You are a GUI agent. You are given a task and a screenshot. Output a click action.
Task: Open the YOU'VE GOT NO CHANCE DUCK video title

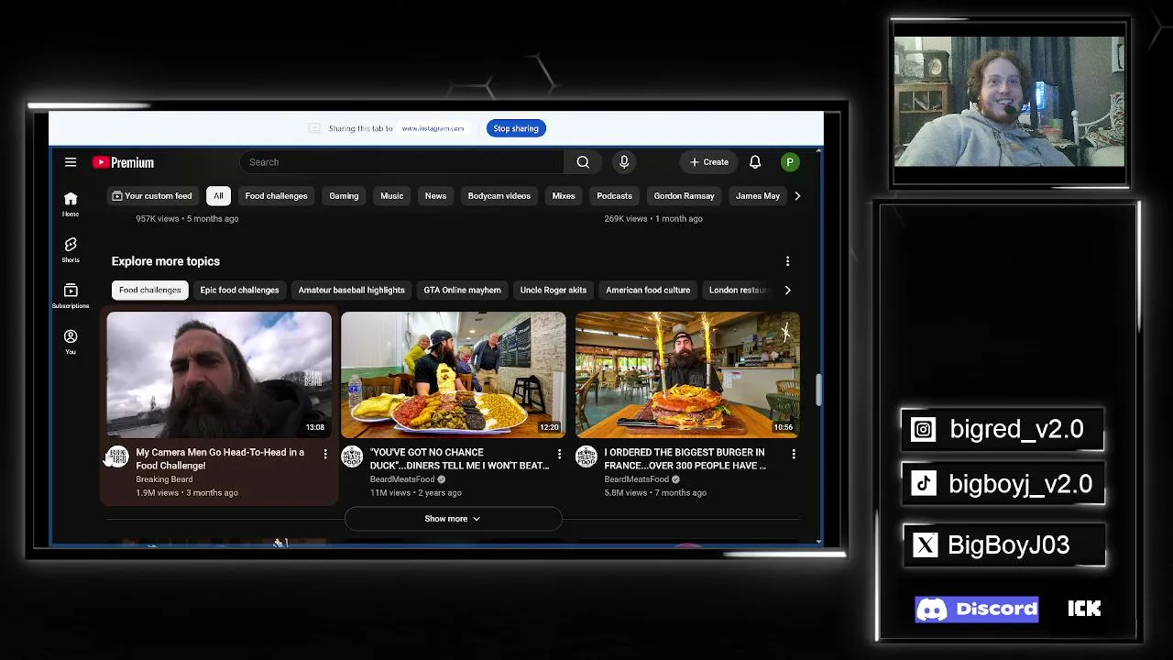(460, 459)
